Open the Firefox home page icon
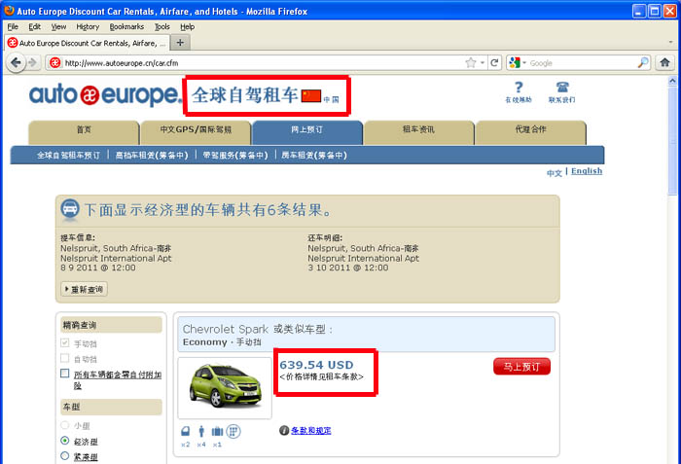The width and height of the screenshot is (681, 464). click(664, 62)
